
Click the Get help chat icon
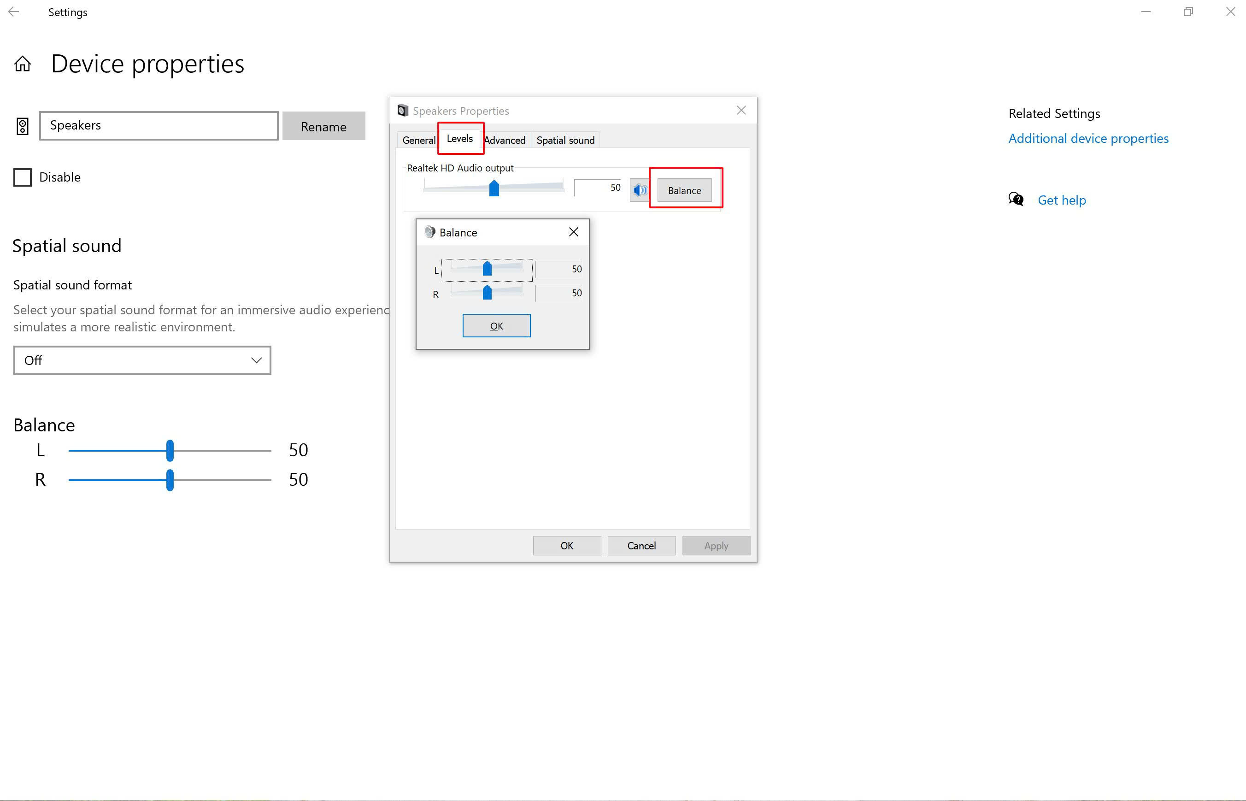click(1016, 200)
